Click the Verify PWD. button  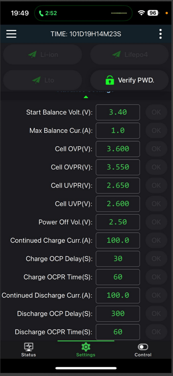129,80
